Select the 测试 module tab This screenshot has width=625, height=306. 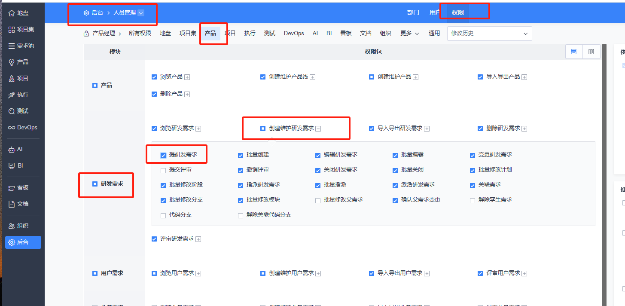coord(269,33)
